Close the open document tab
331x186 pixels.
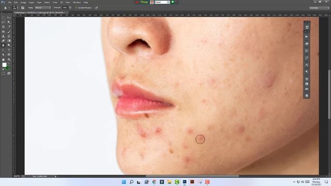point(67,12)
